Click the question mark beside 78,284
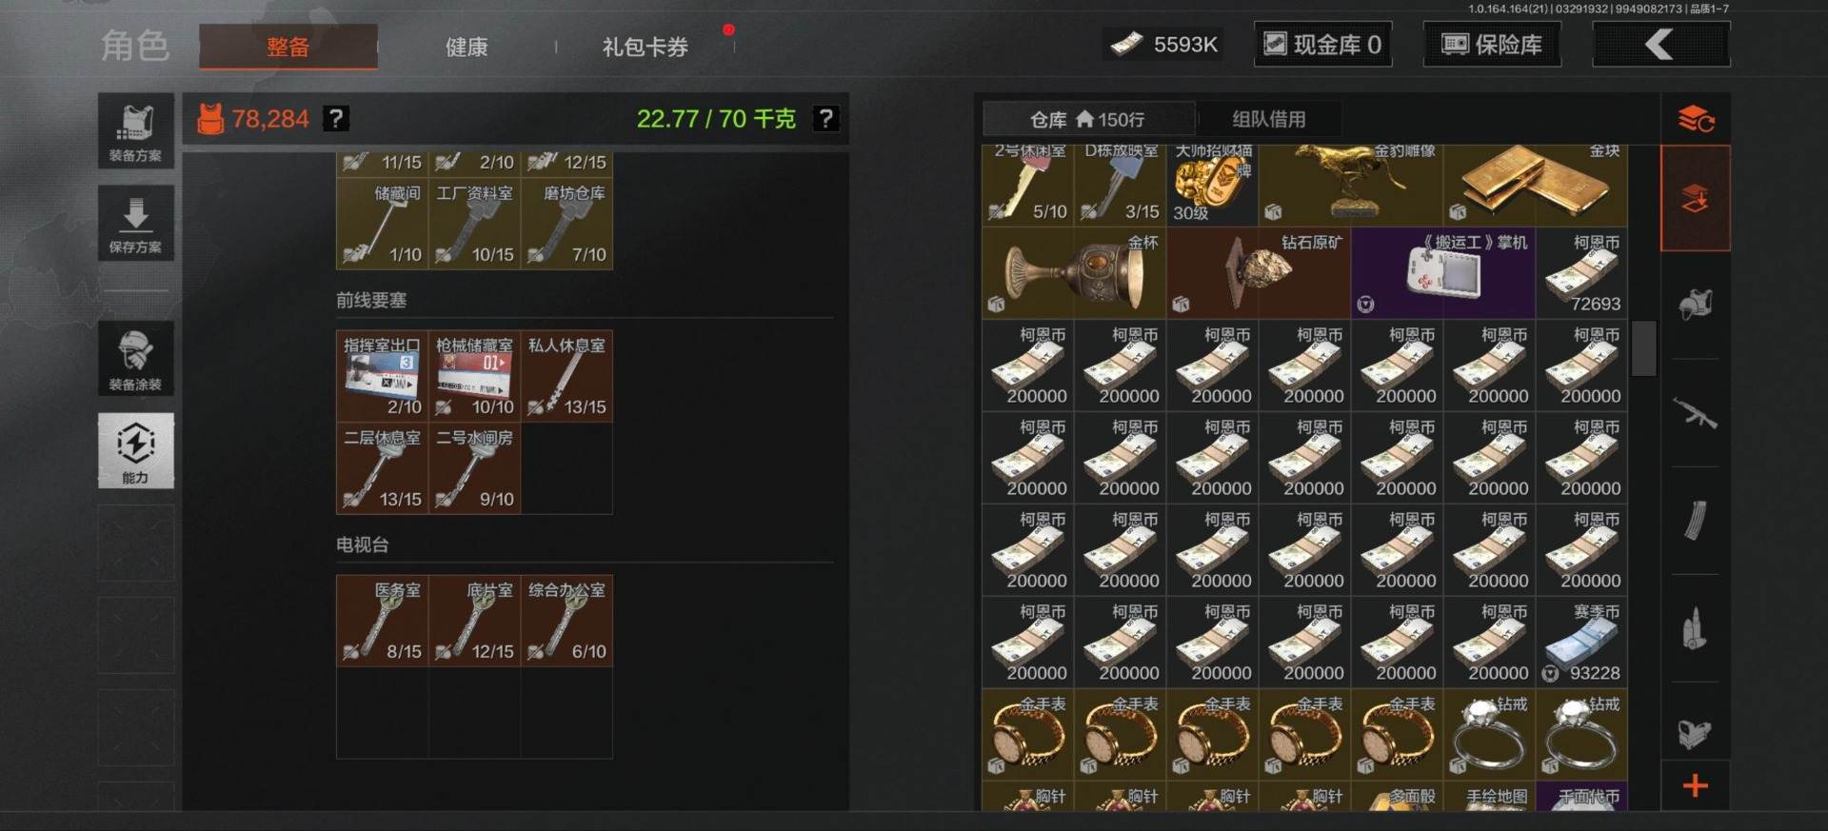 pyautogui.click(x=336, y=119)
